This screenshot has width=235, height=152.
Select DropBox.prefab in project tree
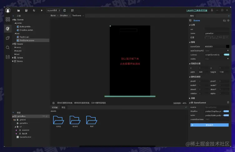[x=26, y=30]
